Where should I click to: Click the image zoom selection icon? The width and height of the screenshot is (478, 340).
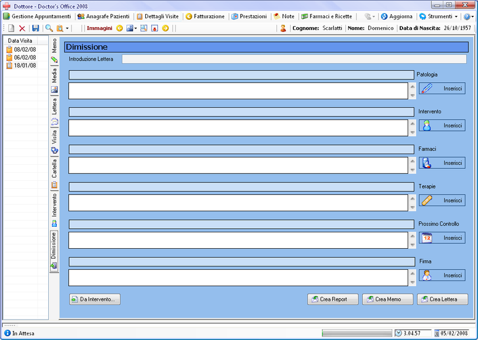tap(144, 28)
